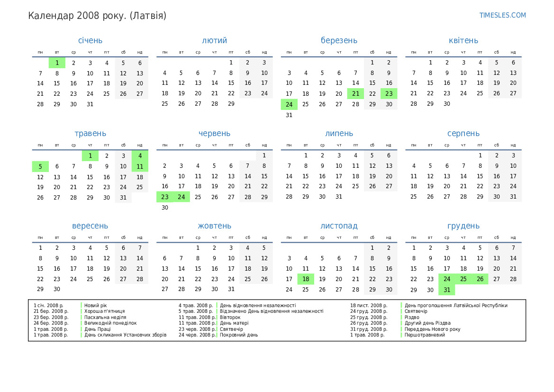Click highlighted November 18 date cell
554x392 pixels.
pos(306,279)
